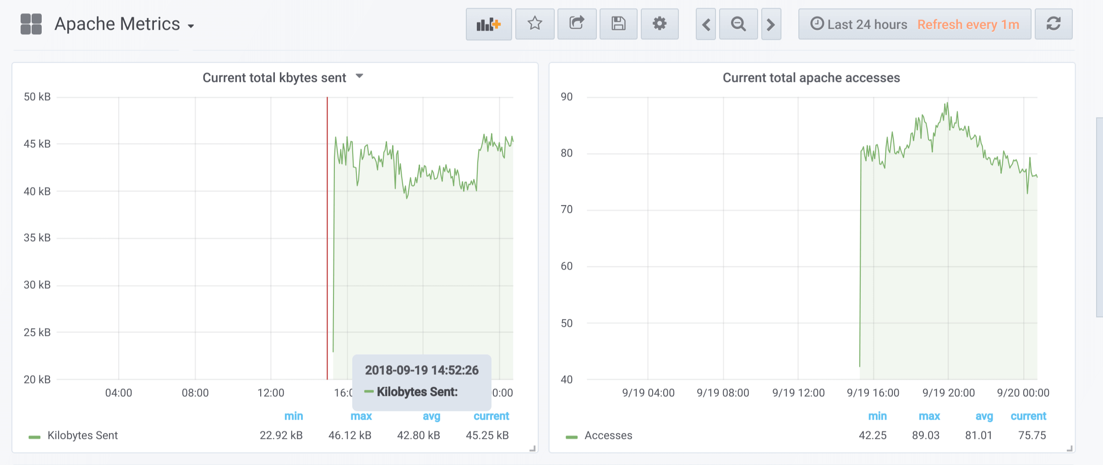This screenshot has width=1103, height=465.
Task: Click Current total apache accesses panel title
Action: [811, 78]
